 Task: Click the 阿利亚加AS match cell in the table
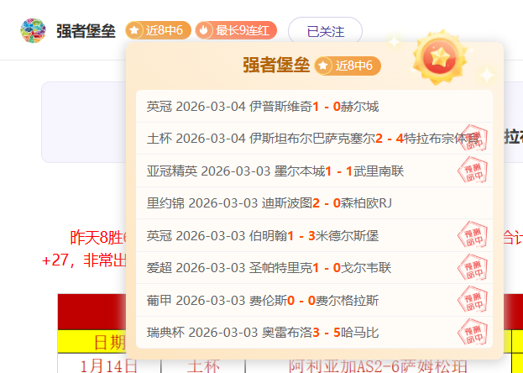(376, 365)
